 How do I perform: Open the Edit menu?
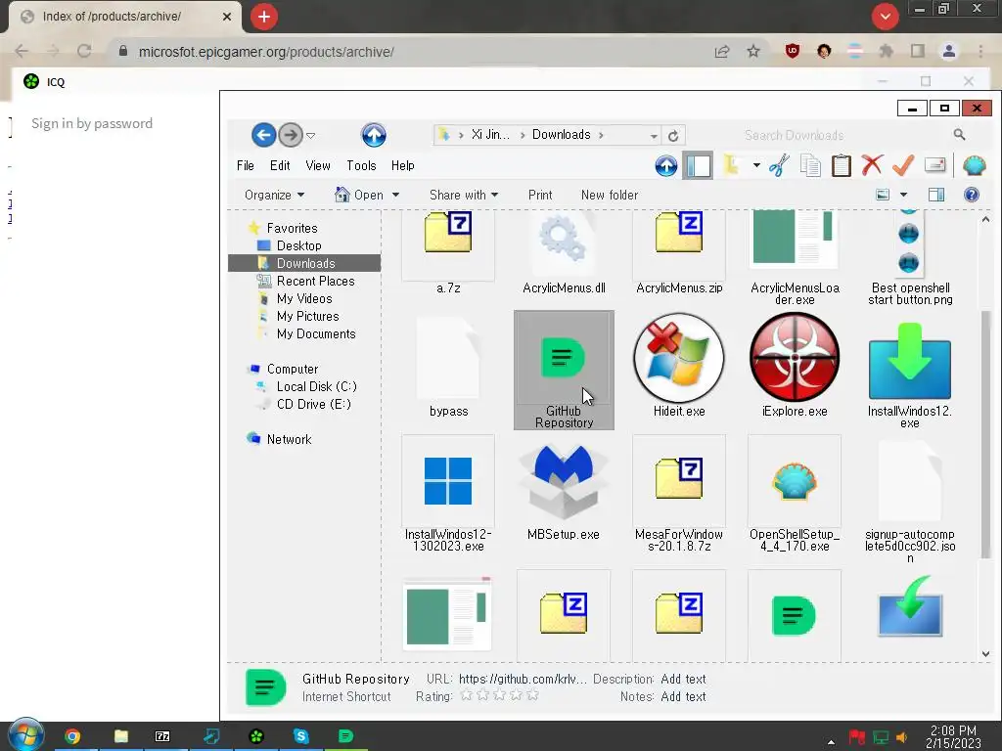[x=280, y=165]
